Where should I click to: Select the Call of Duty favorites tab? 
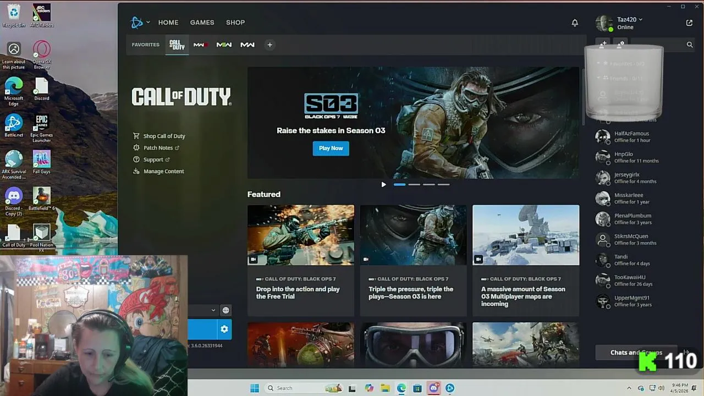point(177,45)
